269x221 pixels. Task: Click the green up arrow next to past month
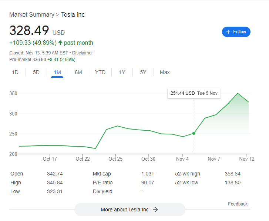pos(60,43)
